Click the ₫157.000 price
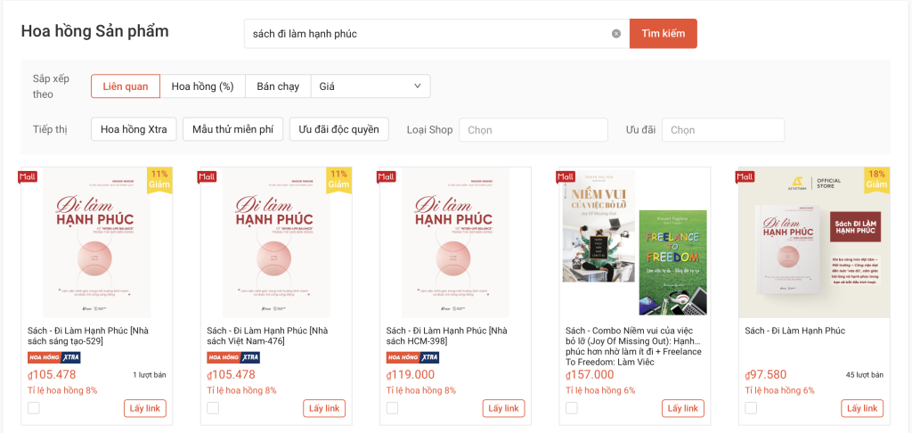The width and height of the screenshot is (912, 433). (x=590, y=375)
